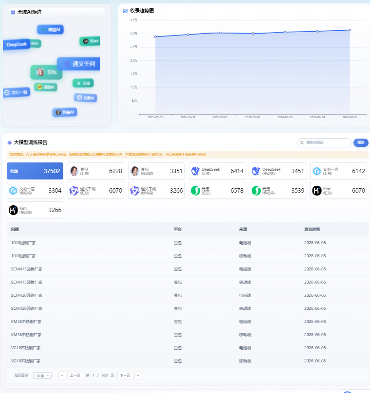The image size is (370, 393).
Task: Focus the 搜索关键词 search input
Action: tap(324, 143)
